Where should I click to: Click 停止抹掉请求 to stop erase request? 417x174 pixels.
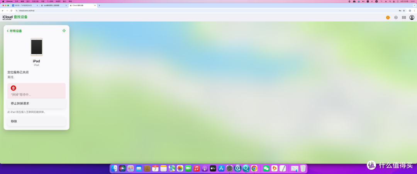36,104
